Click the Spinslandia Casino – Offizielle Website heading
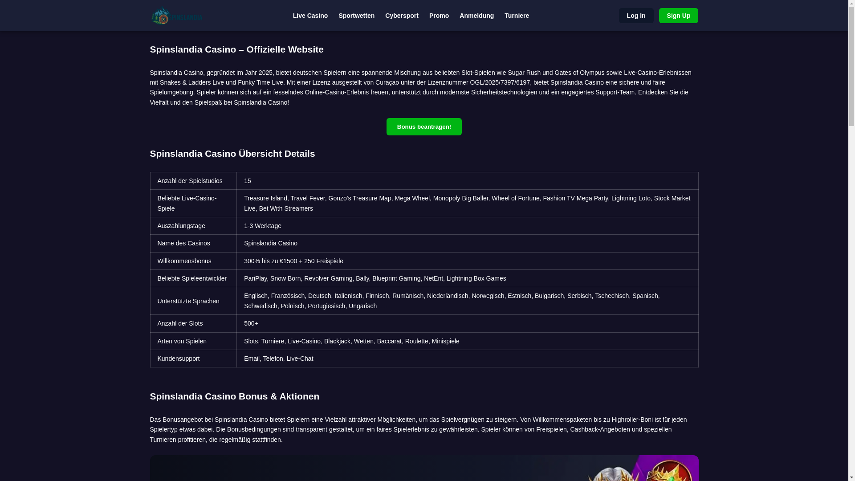855x481 pixels. 236,49
